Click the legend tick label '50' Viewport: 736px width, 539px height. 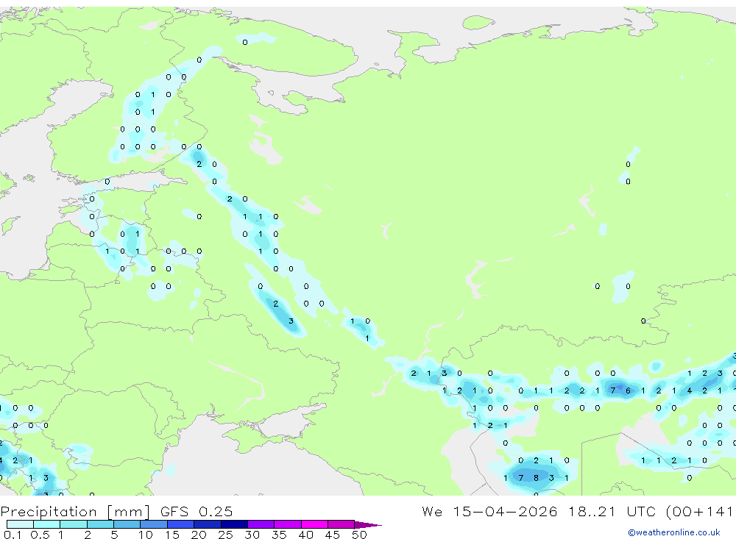tap(359, 535)
